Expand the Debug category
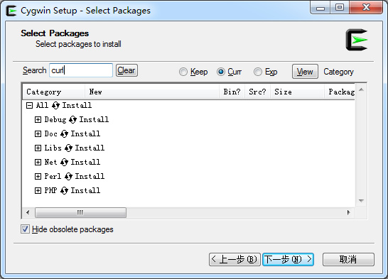This screenshot has height=279, width=388. tap(38, 120)
